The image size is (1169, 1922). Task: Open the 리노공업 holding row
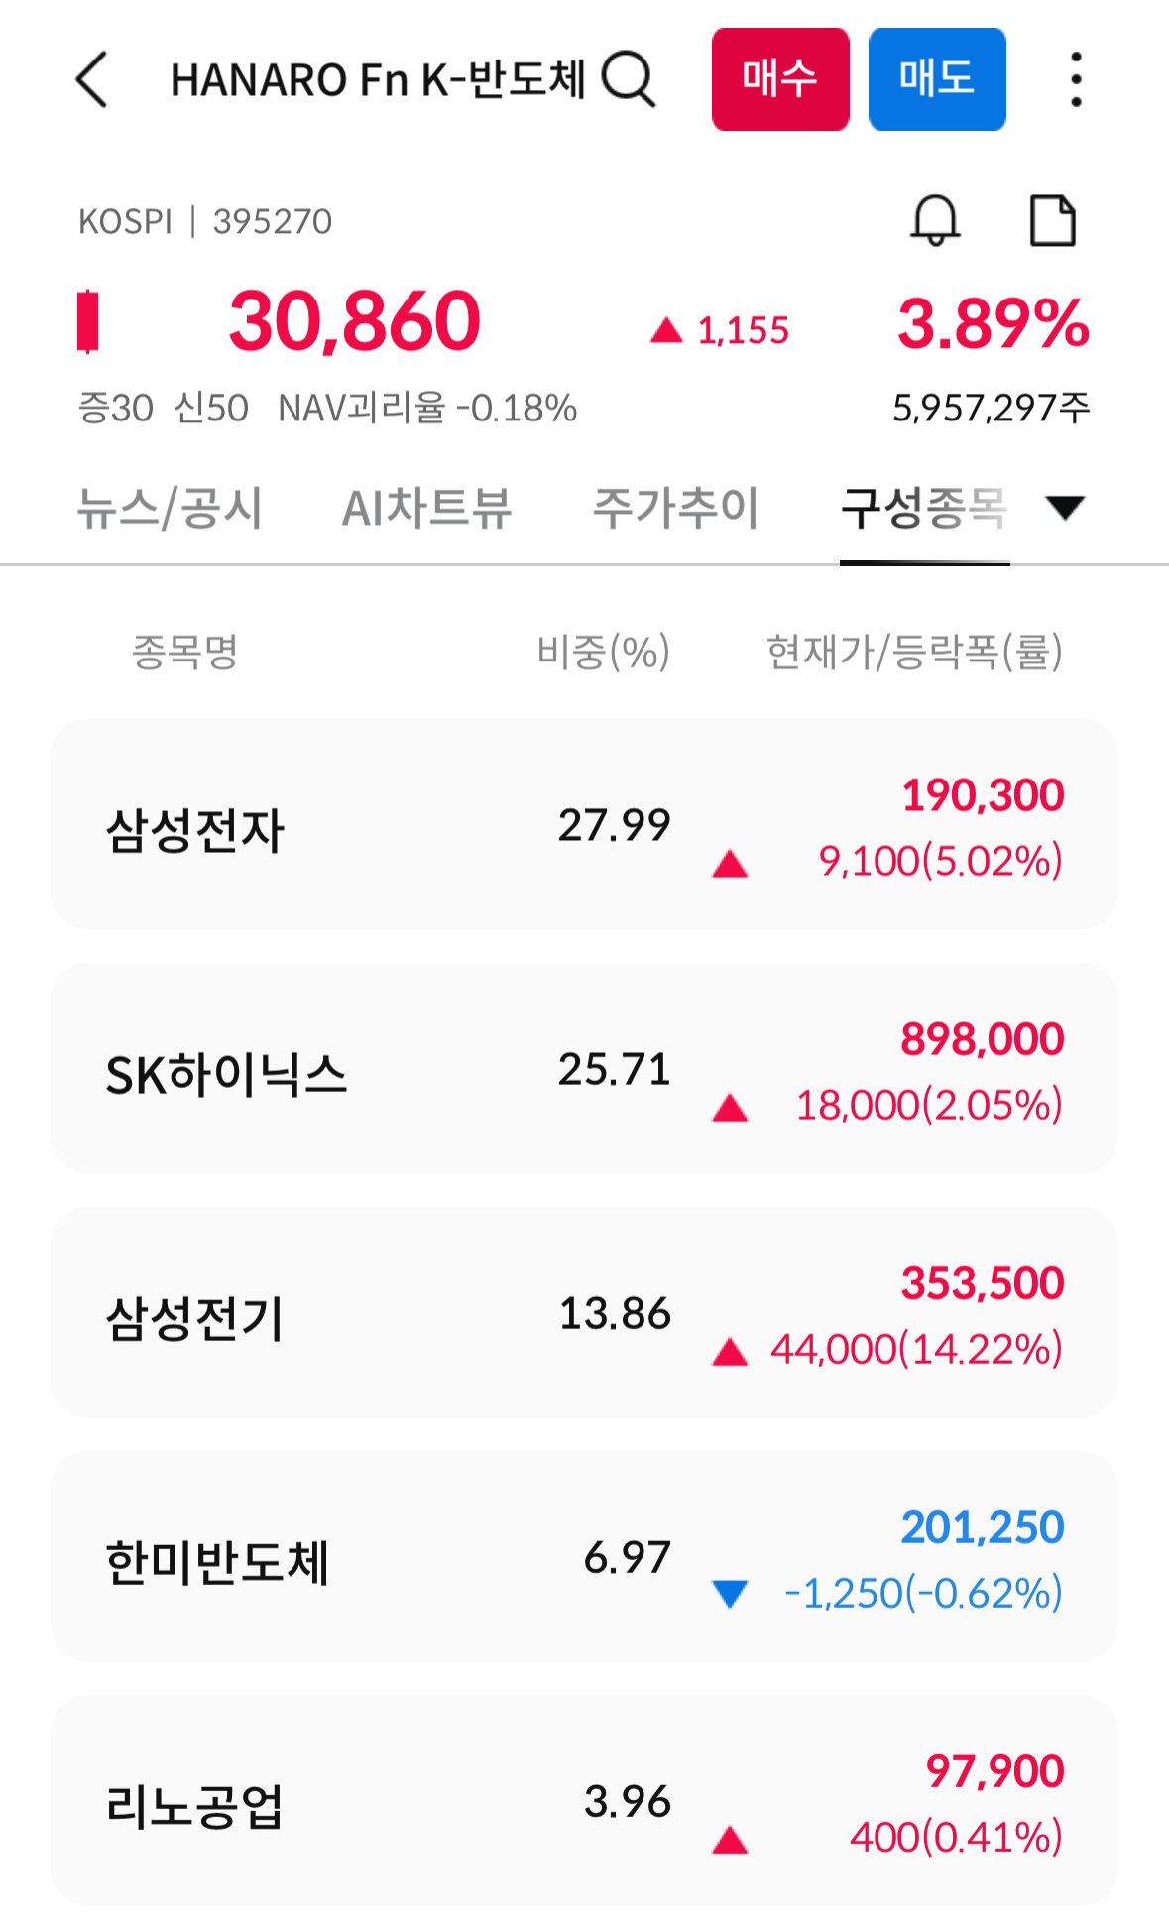[584, 1801]
